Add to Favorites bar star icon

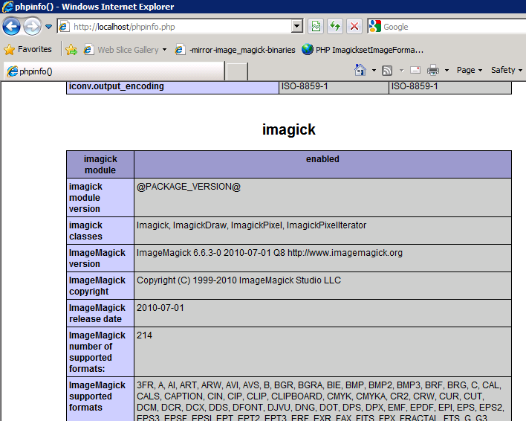pos(71,50)
